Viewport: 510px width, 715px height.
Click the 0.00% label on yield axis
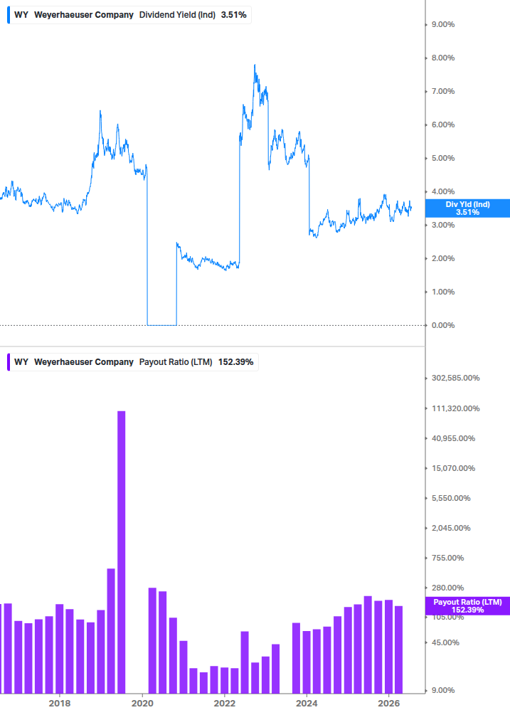pos(443,325)
